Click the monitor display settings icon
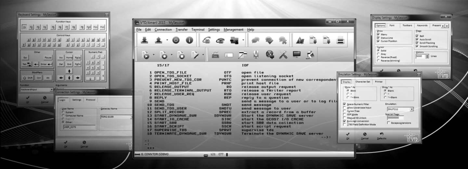Screen dimensions: 468x169 (x=297, y=55)
